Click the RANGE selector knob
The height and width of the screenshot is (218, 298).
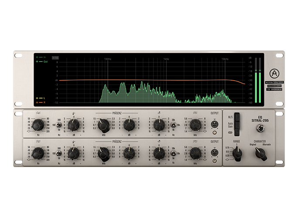pyautogui.click(x=237, y=153)
